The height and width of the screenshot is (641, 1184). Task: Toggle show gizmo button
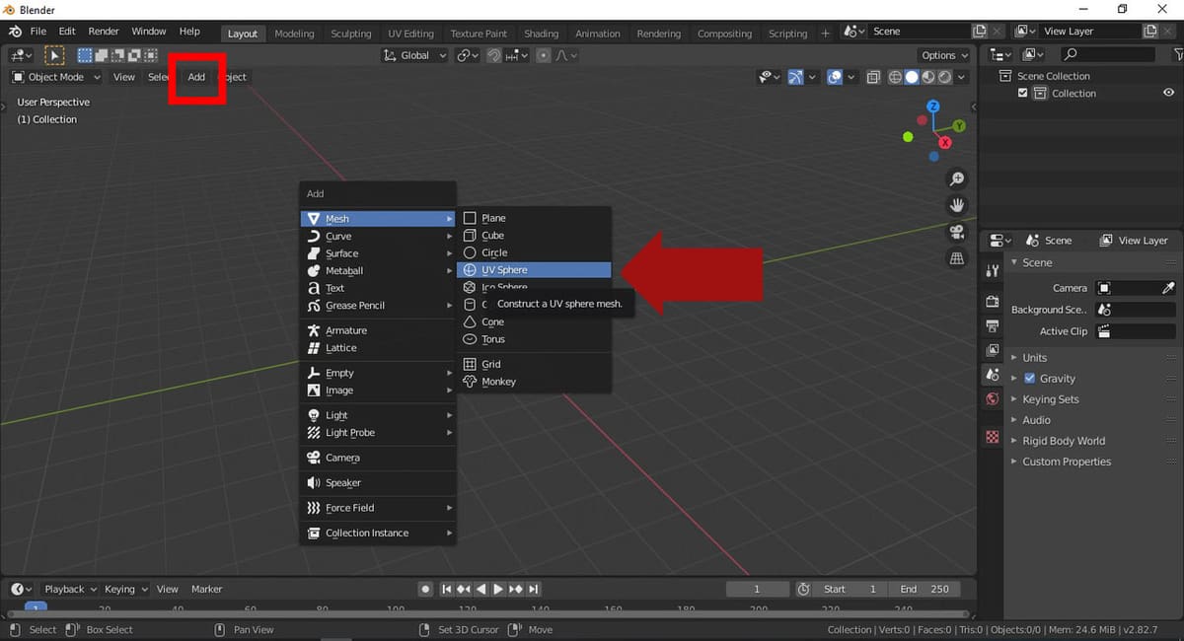794,77
